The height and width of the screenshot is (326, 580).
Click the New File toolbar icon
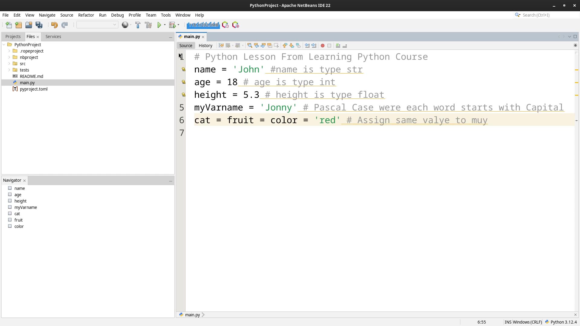click(9, 25)
